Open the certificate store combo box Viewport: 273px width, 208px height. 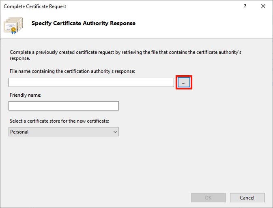(64, 132)
